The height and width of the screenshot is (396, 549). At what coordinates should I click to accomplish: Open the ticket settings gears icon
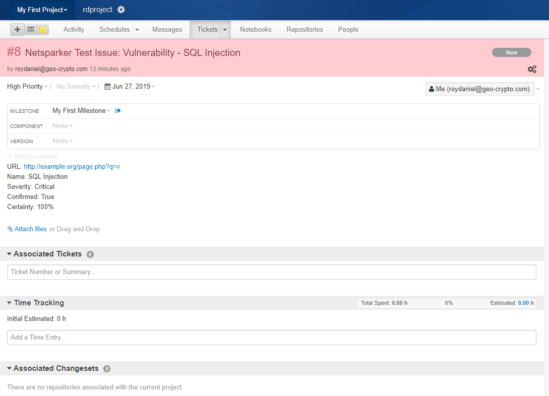click(532, 69)
